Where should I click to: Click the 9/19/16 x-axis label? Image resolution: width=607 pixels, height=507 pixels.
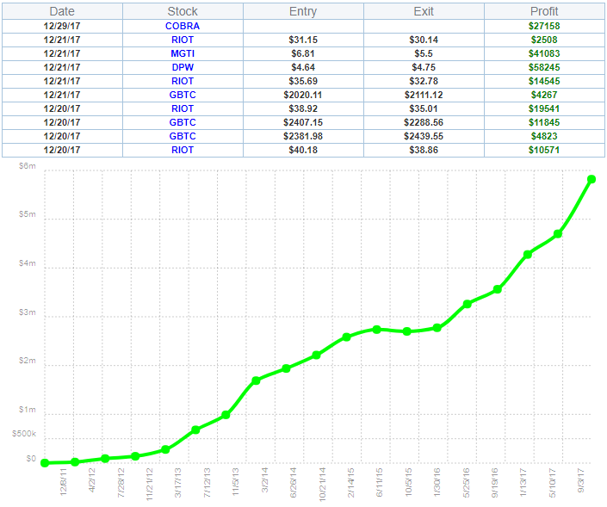[x=495, y=483]
